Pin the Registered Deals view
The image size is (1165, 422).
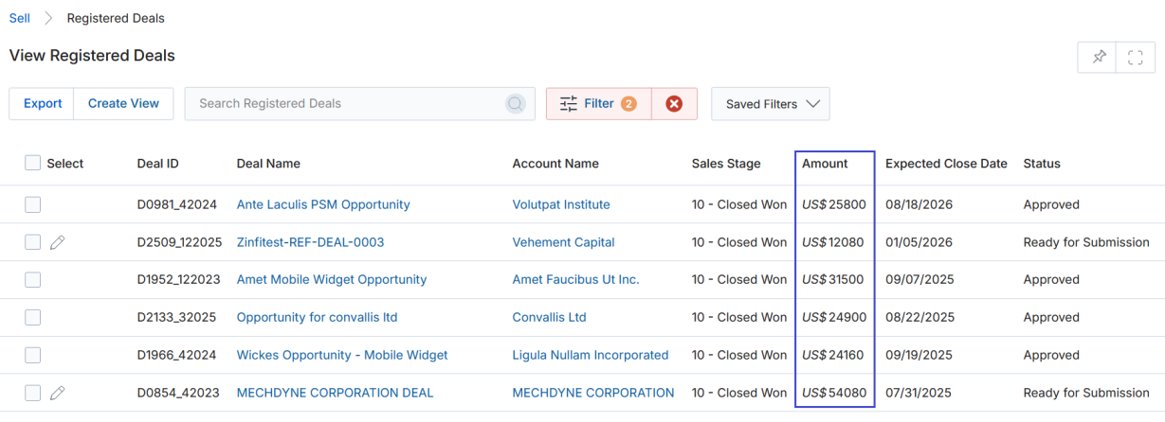pos(1098,58)
